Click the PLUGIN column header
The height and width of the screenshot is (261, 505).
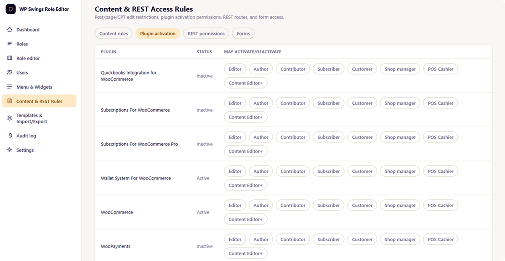109,52
